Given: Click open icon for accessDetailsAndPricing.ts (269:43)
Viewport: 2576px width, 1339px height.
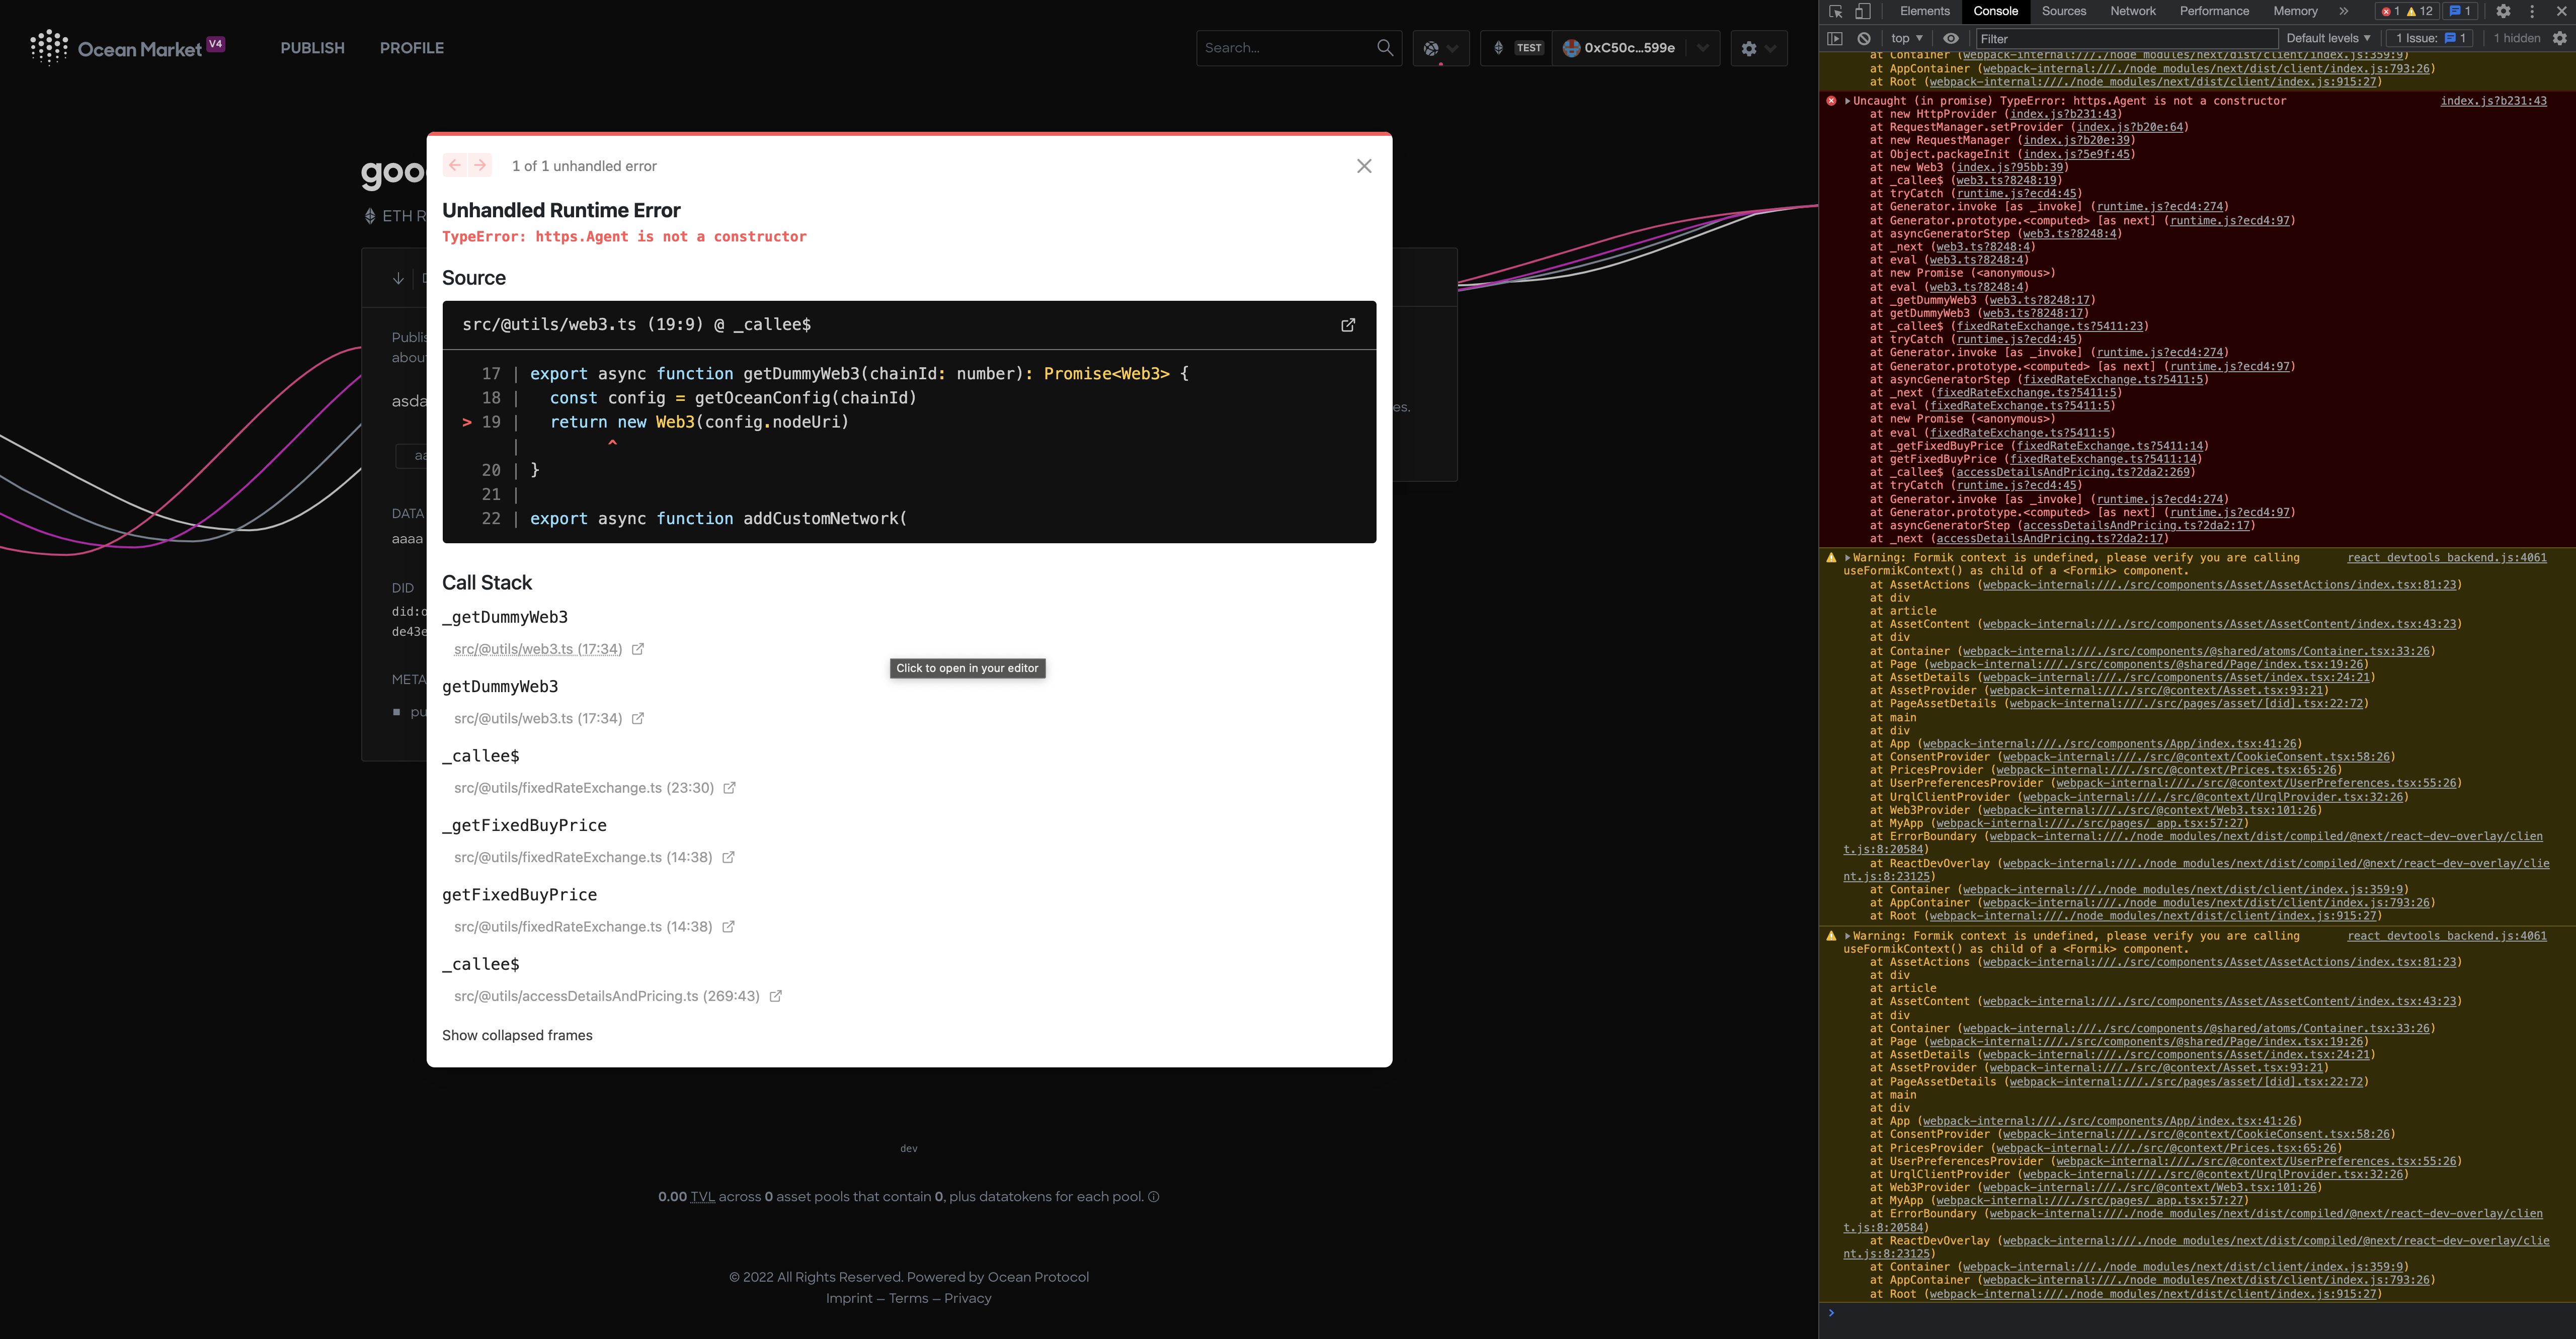Looking at the screenshot, I should [776, 996].
